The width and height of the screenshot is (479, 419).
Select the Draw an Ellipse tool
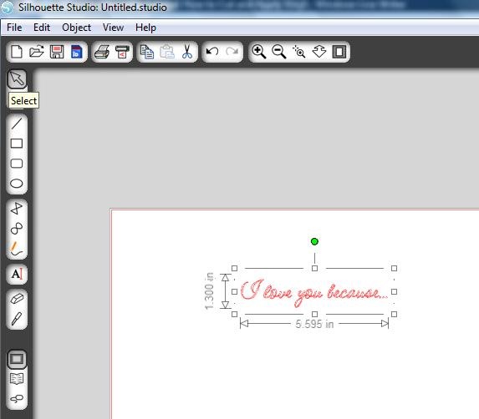click(17, 184)
